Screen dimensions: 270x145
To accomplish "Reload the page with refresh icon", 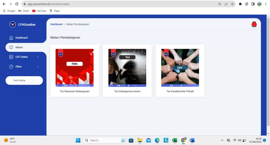I will click(x=17, y=4).
